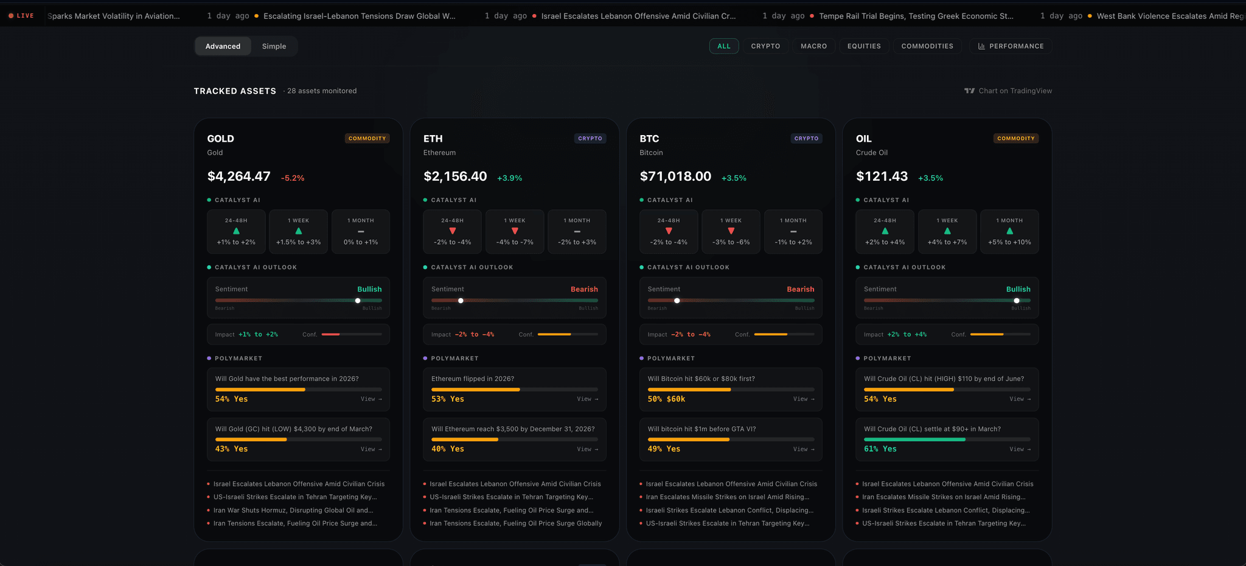The height and width of the screenshot is (566, 1246).
Task: Filter assets by COMMODITIES
Action: (927, 46)
